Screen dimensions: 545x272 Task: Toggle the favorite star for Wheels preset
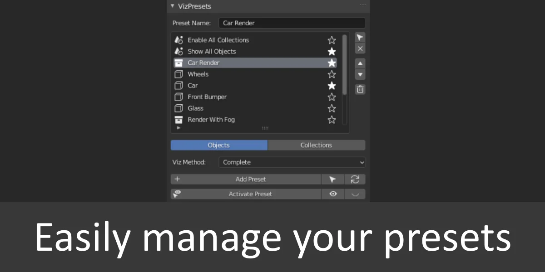(x=332, y=74)
